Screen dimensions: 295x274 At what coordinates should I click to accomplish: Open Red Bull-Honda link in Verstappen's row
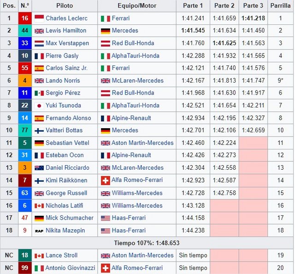133,43
